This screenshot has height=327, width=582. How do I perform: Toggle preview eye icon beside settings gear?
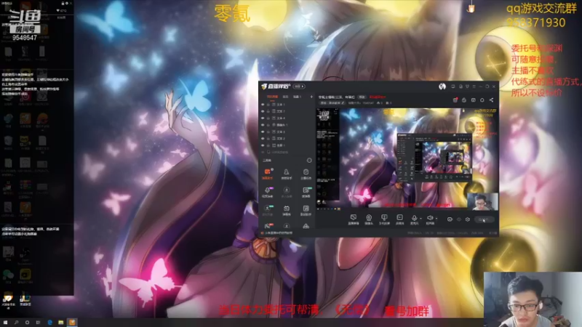[459, 219]
